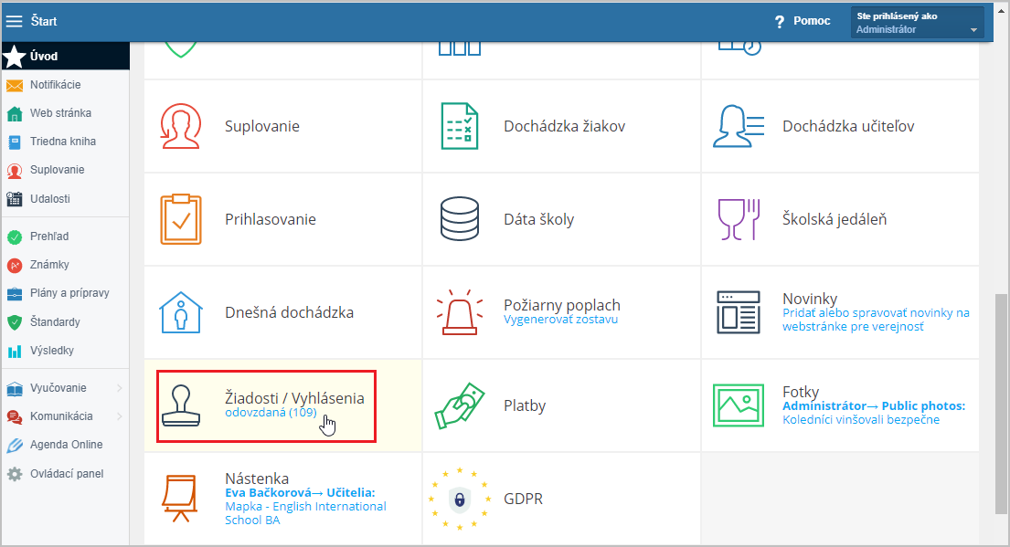Click the red Známky icon
1010x547 pixels.
[15, 265]
